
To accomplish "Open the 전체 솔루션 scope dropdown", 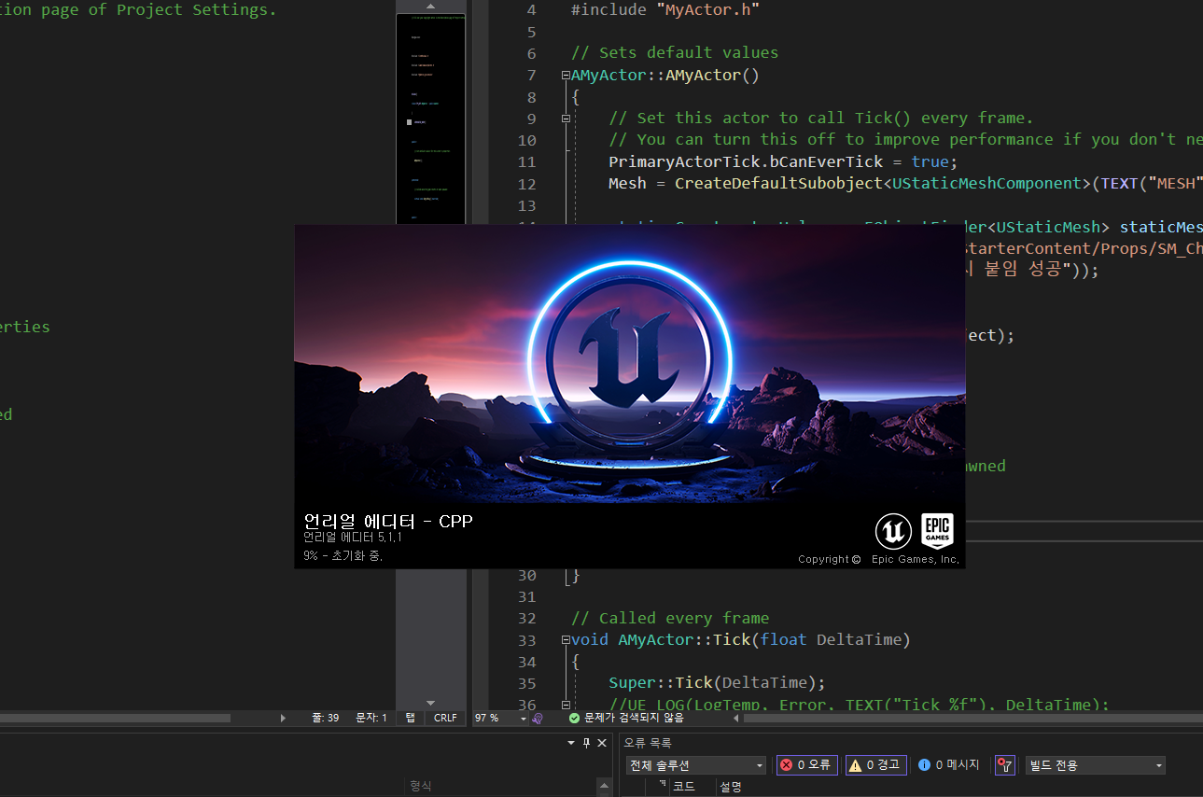I will coord(696,765).
